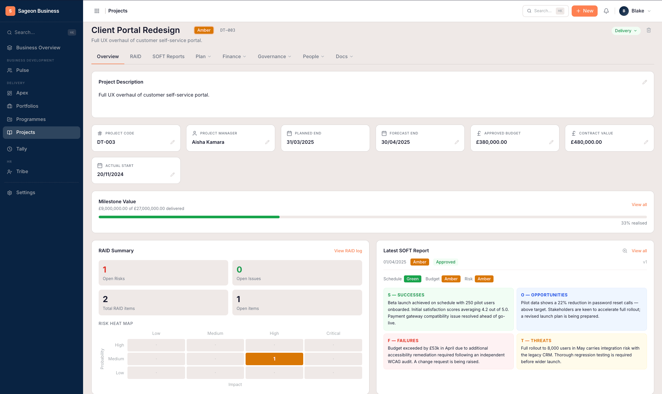
Task: Click the Open Risks count card
Action: tap(163, 273)
